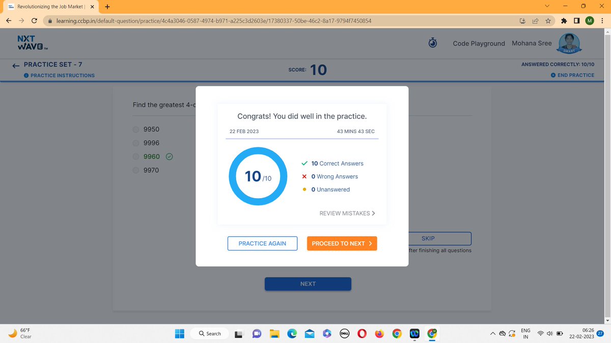Open Chrome extensions puzzle icon
611x343 pixels.
565,21
